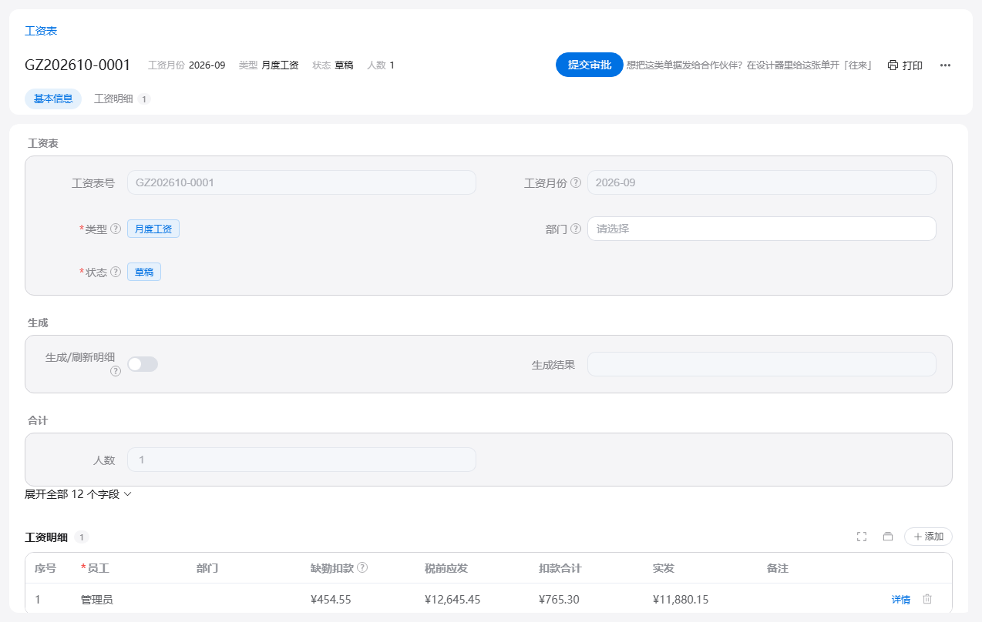Click the partner sharing hint text
This screenshot has height=622, width=982.
(x=749, y=65)
